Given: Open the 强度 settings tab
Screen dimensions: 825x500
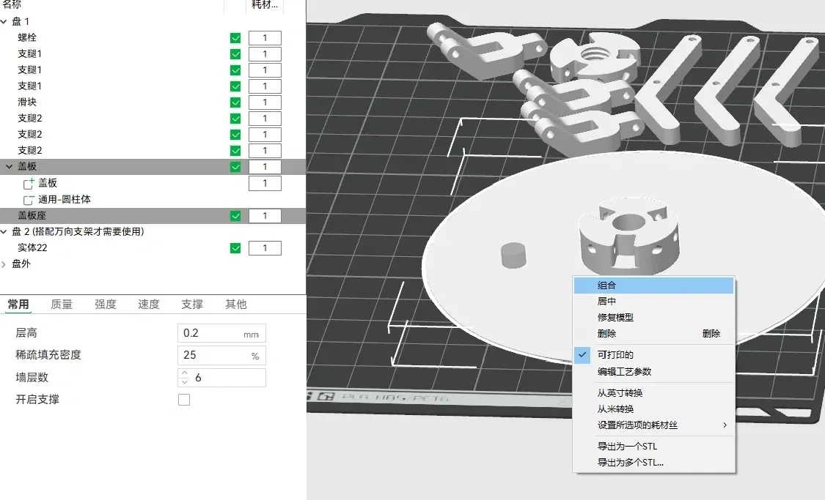Looking at the screenshot, I should [105, 304].
